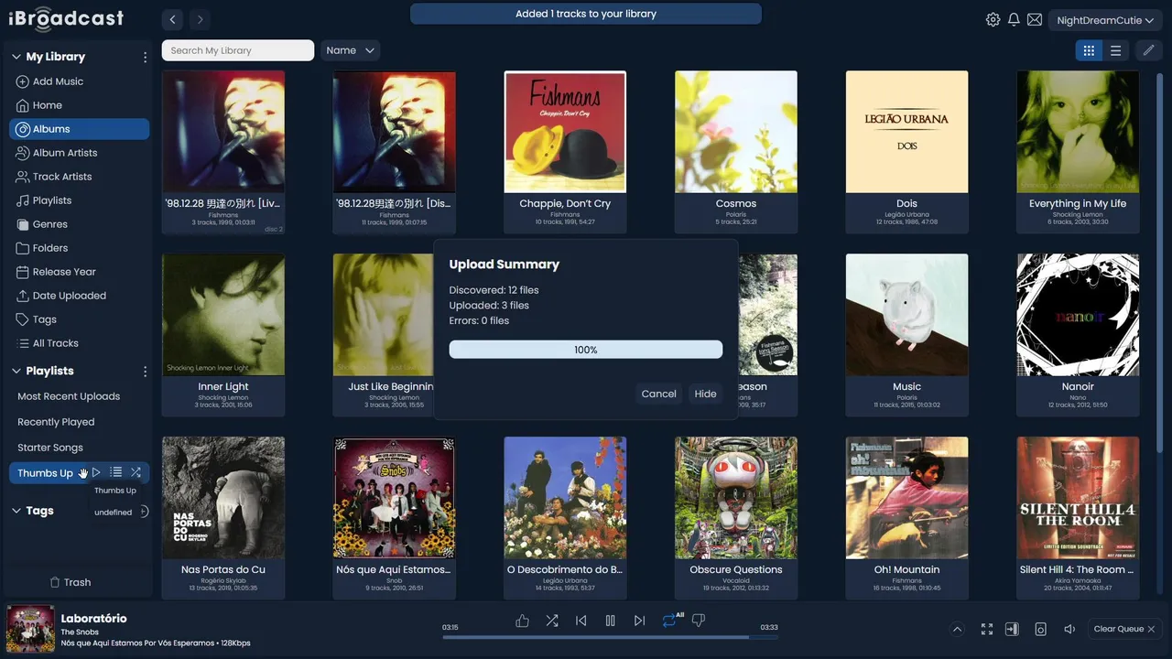The width and height of the screenshot is (1172, 659).
Task: Toggle repeat all mode
Action: (x=671, y=620)
